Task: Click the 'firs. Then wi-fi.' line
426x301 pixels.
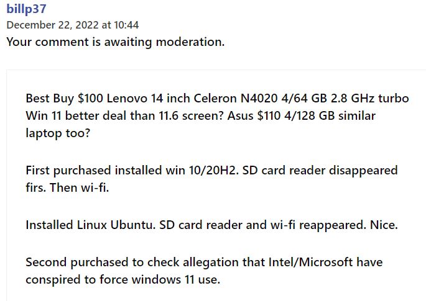Action: click(67, 187)
